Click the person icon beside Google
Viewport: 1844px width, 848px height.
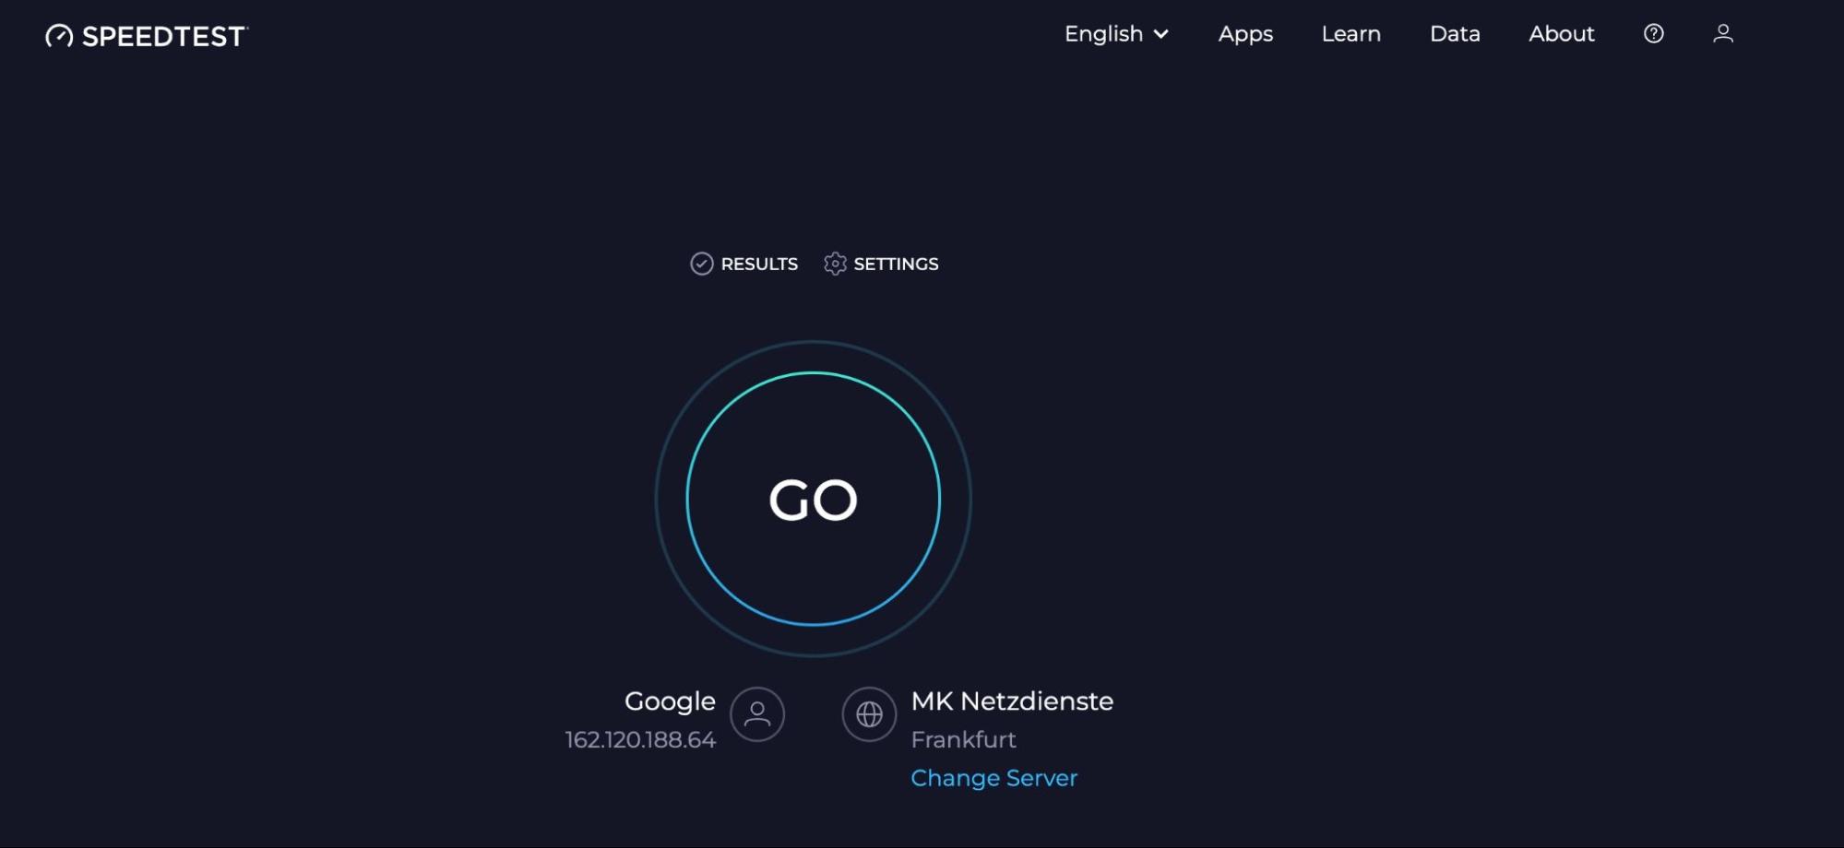coord(757,714)
